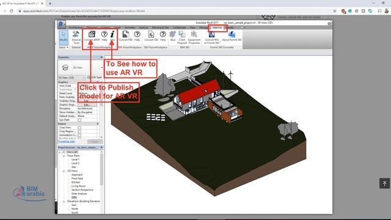This screenshot has width=391, height=220.
Task: Open a new browser tab
Action: coord(50,4)
